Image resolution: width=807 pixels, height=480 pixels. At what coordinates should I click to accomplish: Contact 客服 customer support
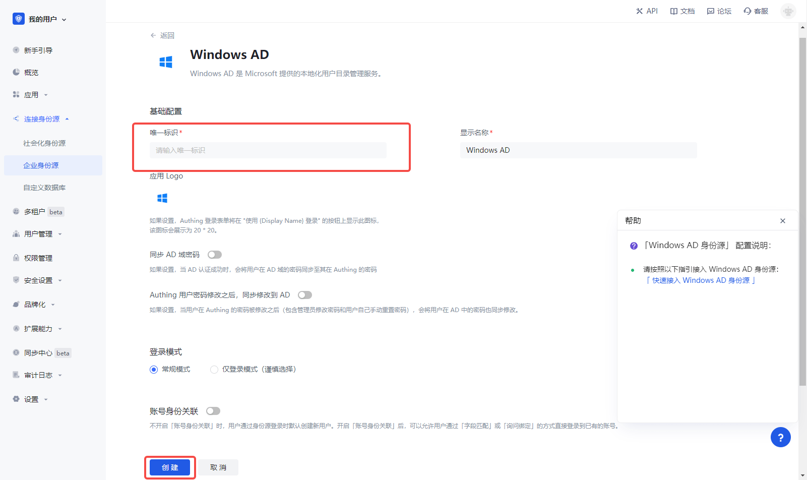pyautogui.click(x=756, y=11)
